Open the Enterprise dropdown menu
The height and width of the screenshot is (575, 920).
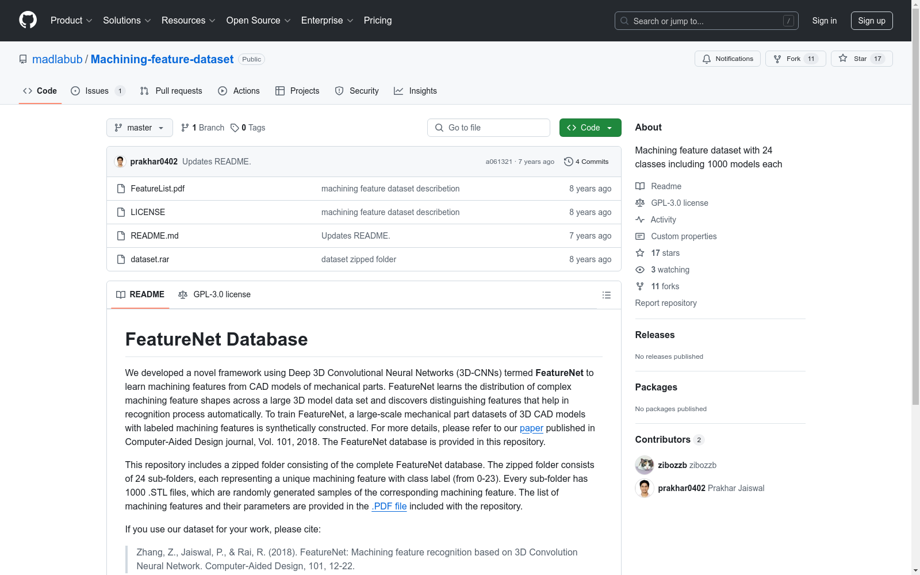(x=327, y=21)
